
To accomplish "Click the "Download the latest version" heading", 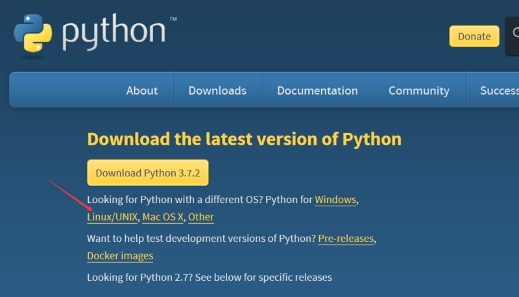I will (x=244, y=139).
